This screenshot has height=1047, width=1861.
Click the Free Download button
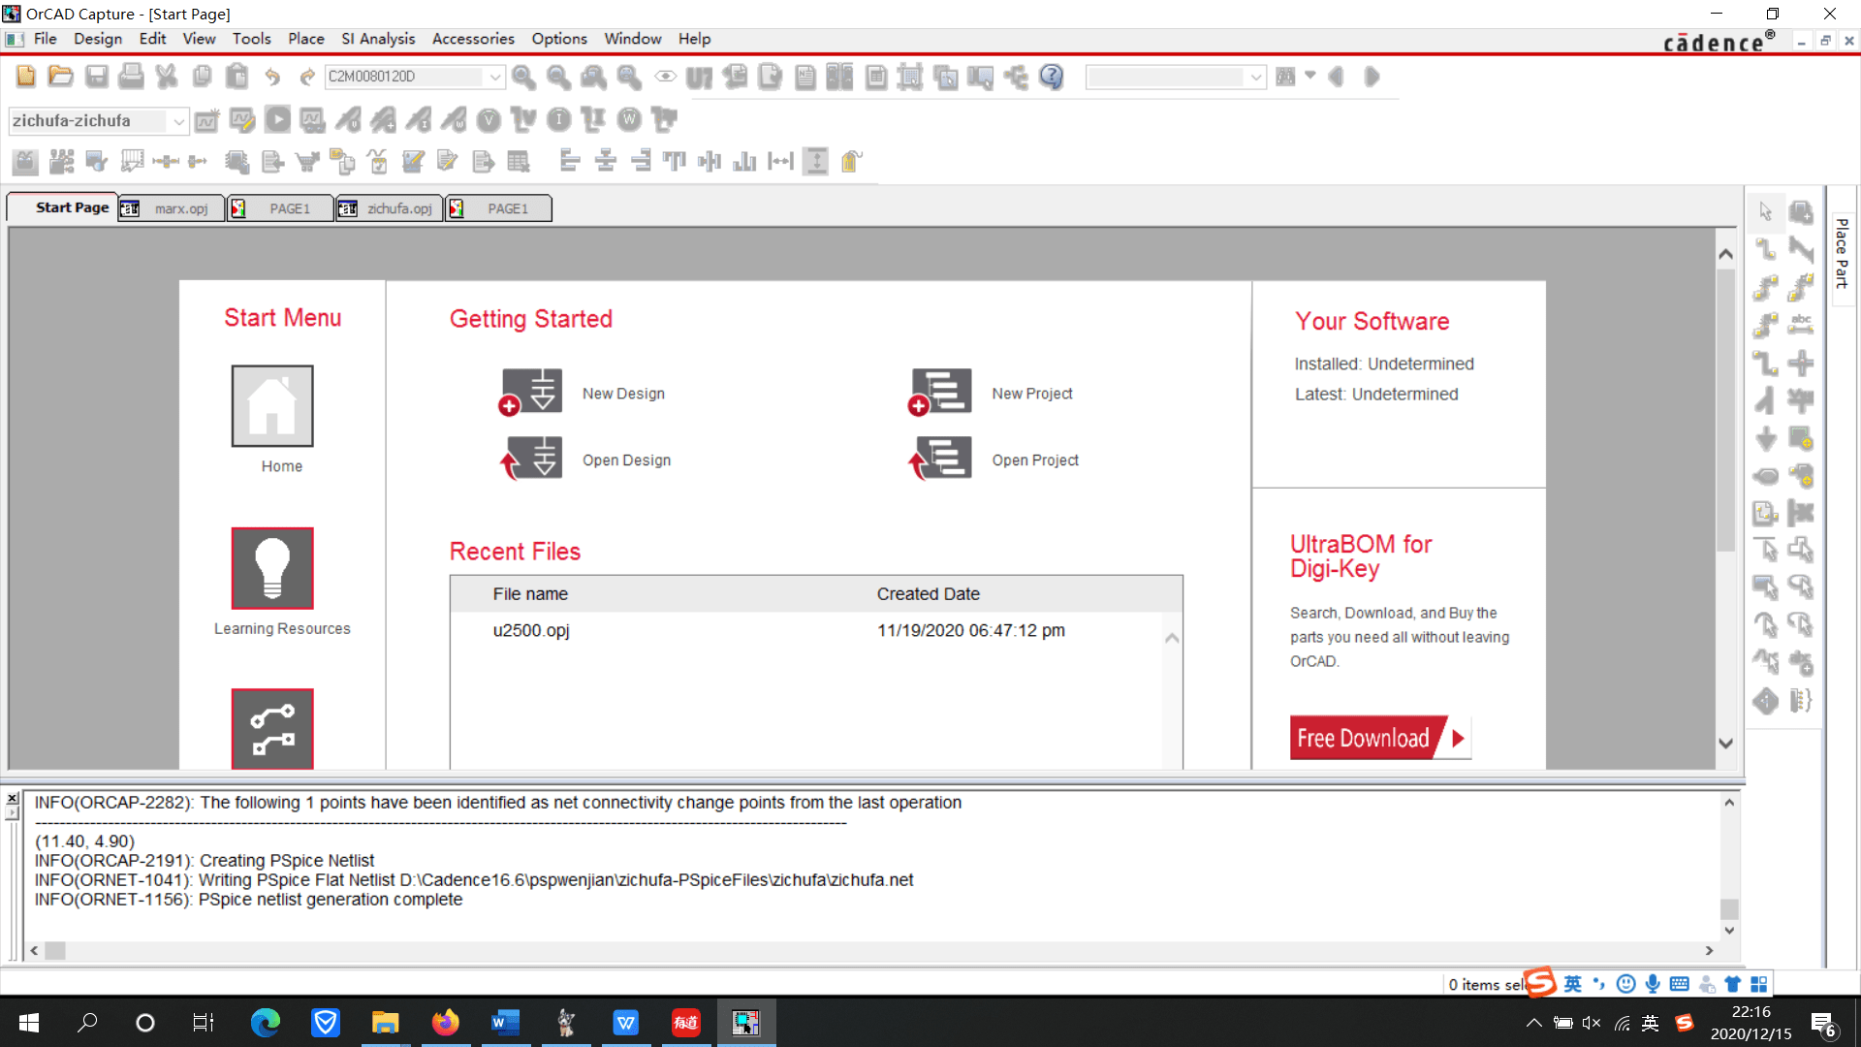(1380, 738)
